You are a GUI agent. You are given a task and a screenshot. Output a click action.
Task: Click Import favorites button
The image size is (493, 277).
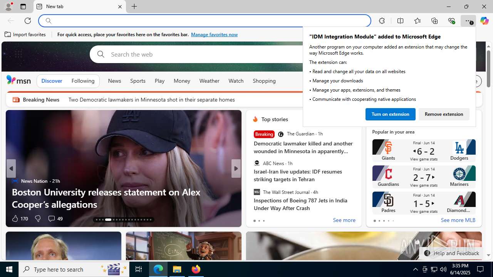coord(25,35)
